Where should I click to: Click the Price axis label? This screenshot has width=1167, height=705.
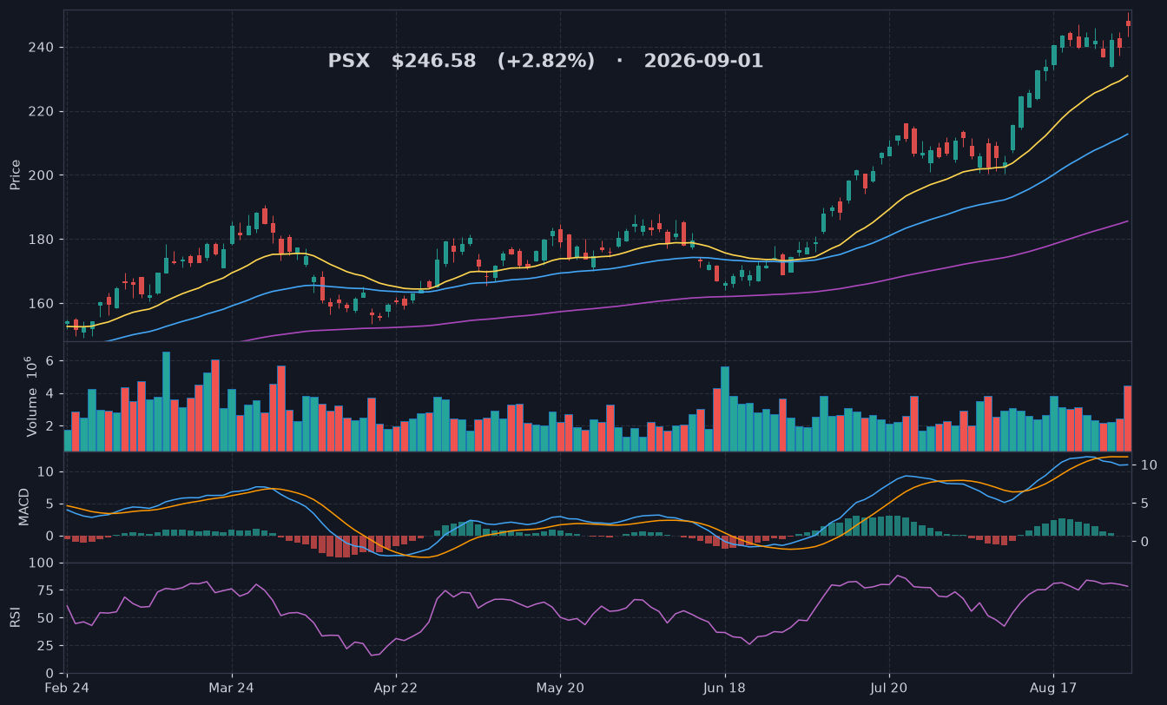pyautogui.click(x=16, y=175)
